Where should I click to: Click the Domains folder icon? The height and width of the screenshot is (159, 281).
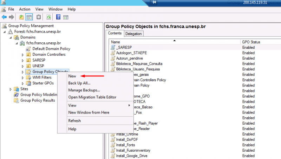click(16, 37)
